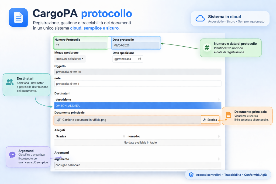The image size is (276, 184).
Task: Sort the Scarica column in Allegati
Action: [x=124, y=136]
